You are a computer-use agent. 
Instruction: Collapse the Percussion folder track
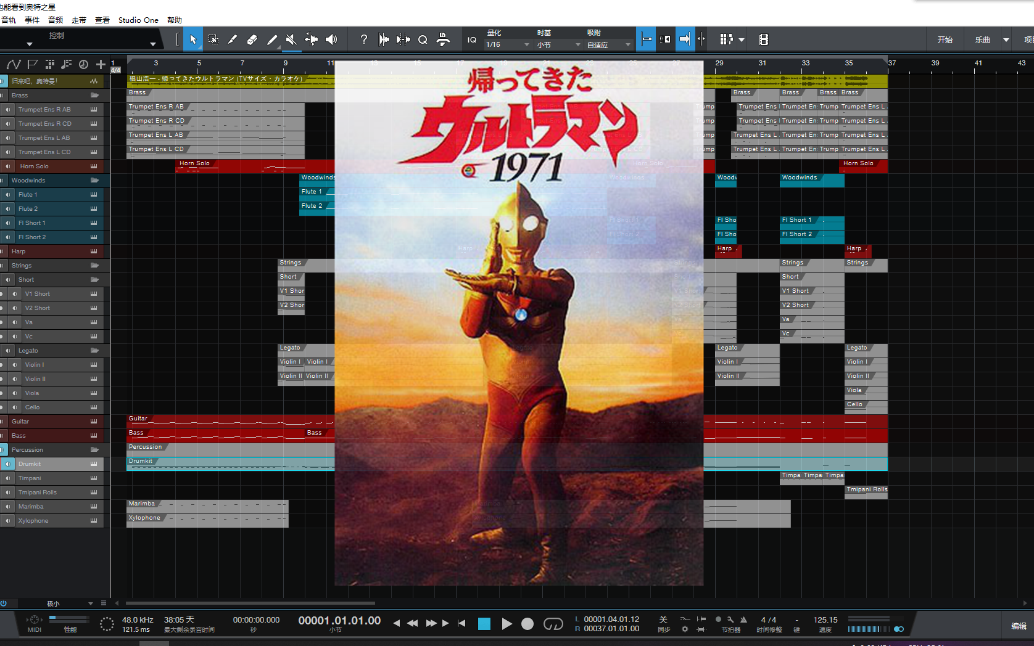94,450
